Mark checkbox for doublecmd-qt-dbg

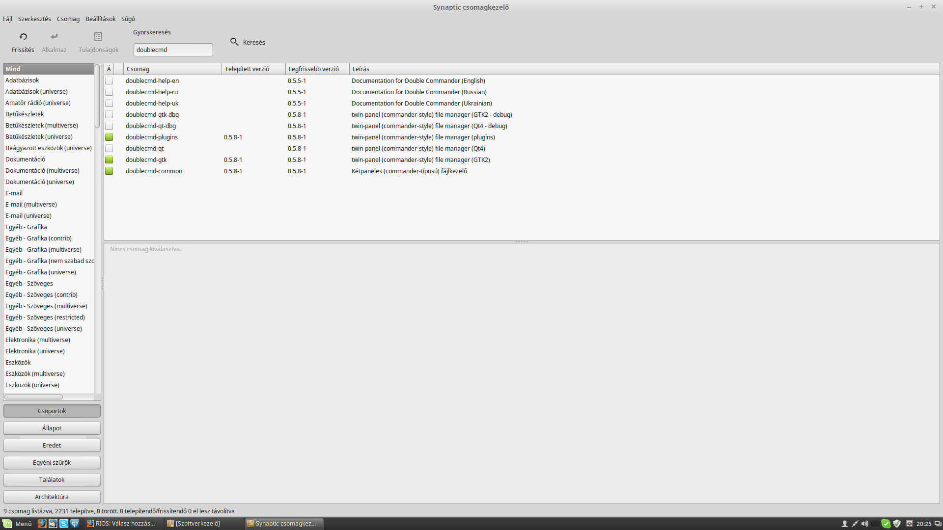pos(109,126)
